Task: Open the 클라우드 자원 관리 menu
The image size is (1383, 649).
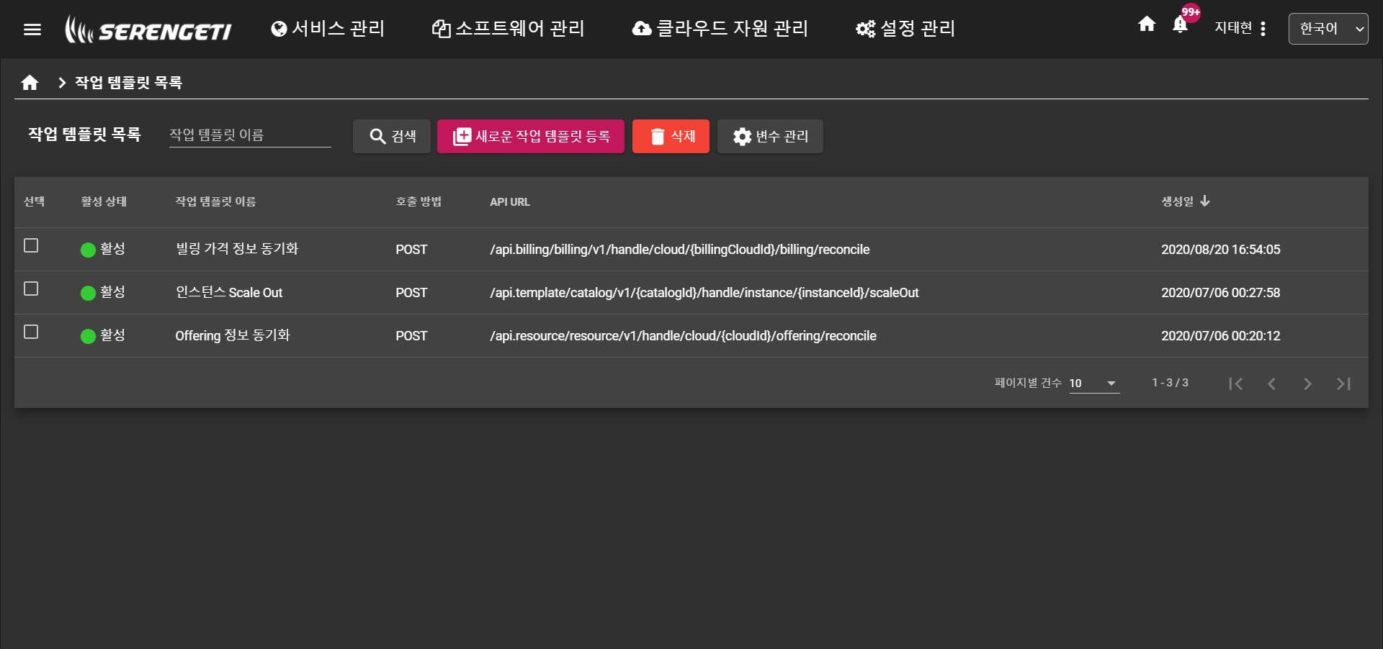Action: point(720,29)
